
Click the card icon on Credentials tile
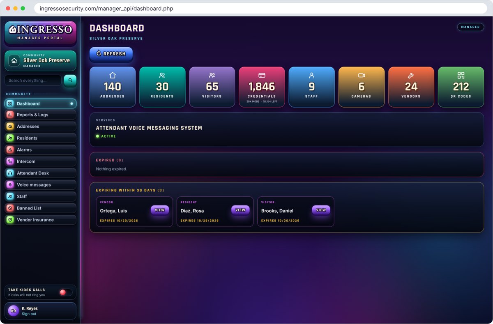262,76
